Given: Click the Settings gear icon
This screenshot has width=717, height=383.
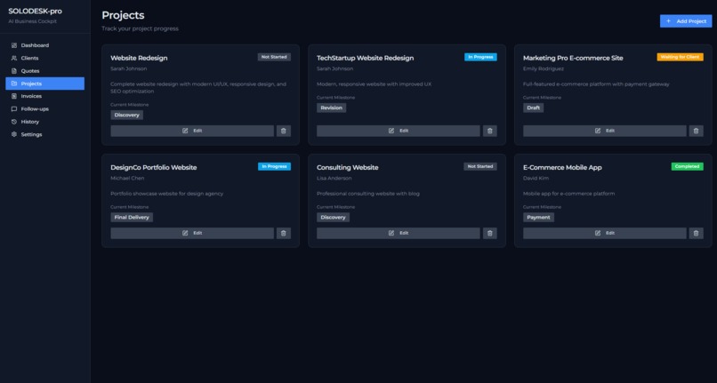Looking at the screenshot, I should [13, 134].
